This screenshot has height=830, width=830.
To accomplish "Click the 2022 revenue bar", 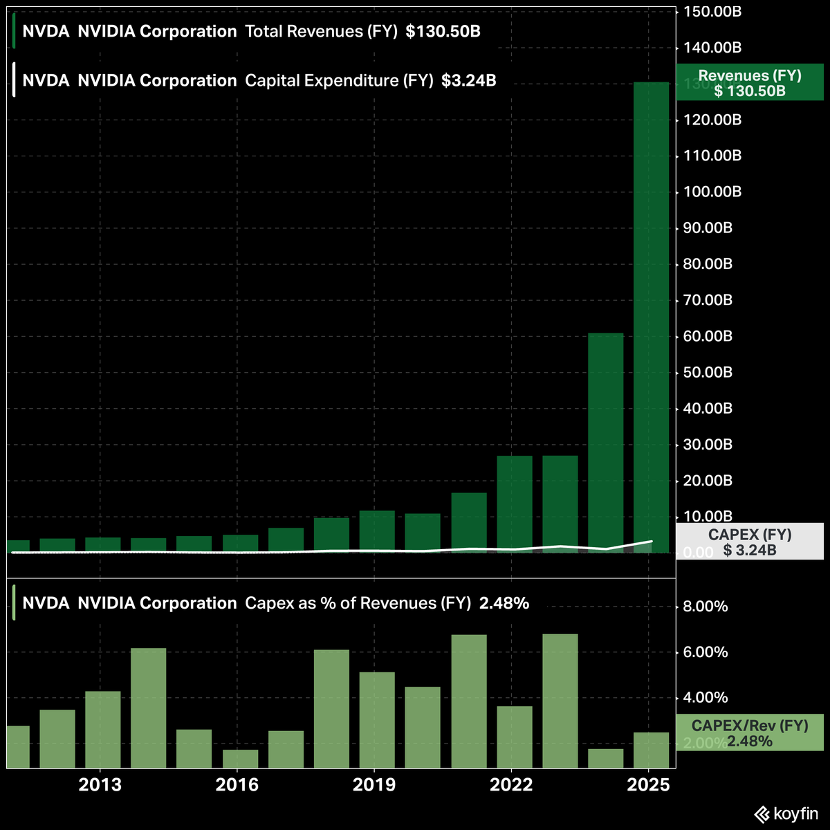I will 515,504.
